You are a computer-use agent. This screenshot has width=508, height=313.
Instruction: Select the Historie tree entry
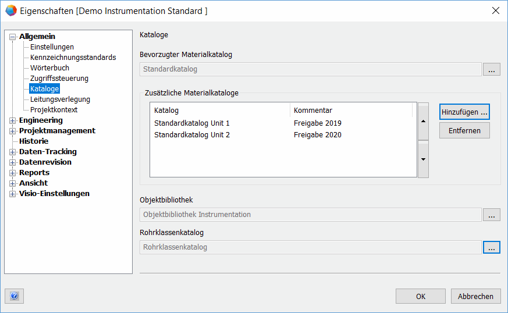34,141
